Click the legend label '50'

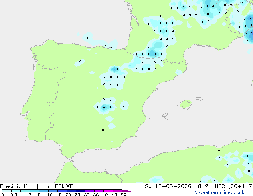(x=123, y=194)
